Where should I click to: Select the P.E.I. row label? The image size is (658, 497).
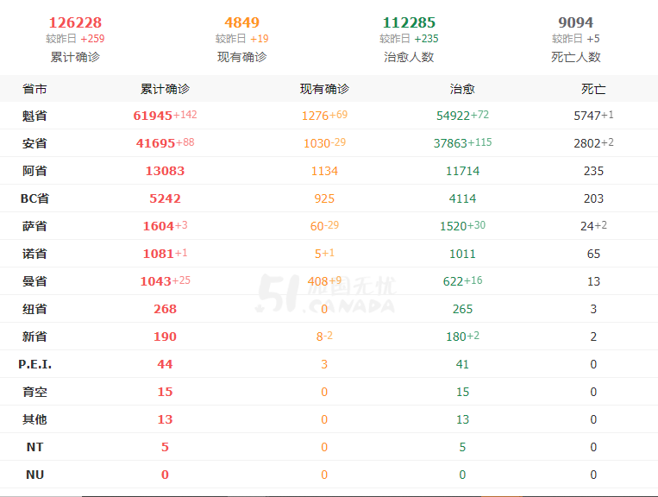coord(34,364)
